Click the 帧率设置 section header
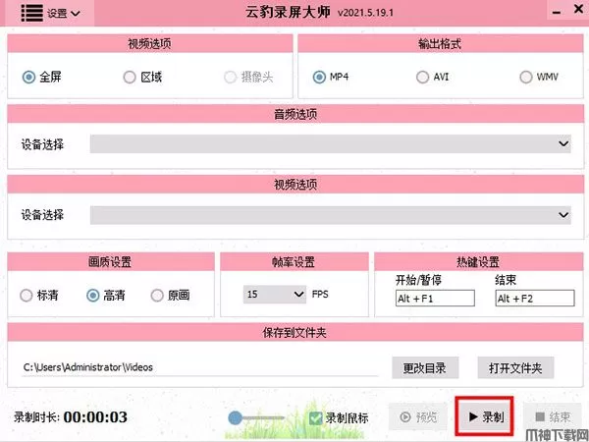The width and height of the screenshot is (589, 442). pyautogui.click(x=294, y=262)
